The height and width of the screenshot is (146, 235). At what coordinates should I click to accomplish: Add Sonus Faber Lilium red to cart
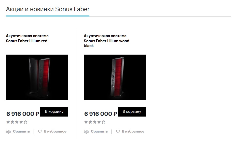54,111
